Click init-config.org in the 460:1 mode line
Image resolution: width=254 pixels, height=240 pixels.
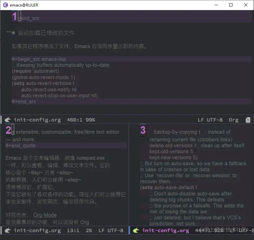(37, 120)
